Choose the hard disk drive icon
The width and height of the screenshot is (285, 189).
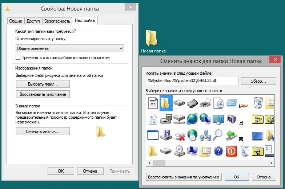click(x=179, y=103)
